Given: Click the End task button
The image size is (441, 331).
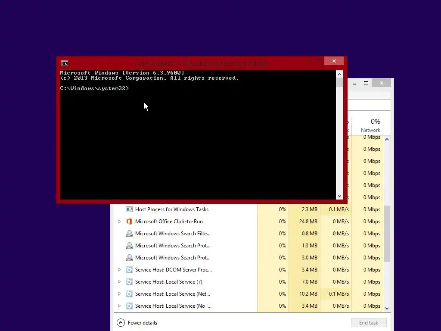Looking at the screenshot, I should (369, 322).
